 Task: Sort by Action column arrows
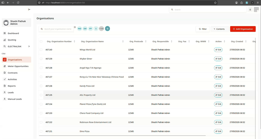point(224,41)
